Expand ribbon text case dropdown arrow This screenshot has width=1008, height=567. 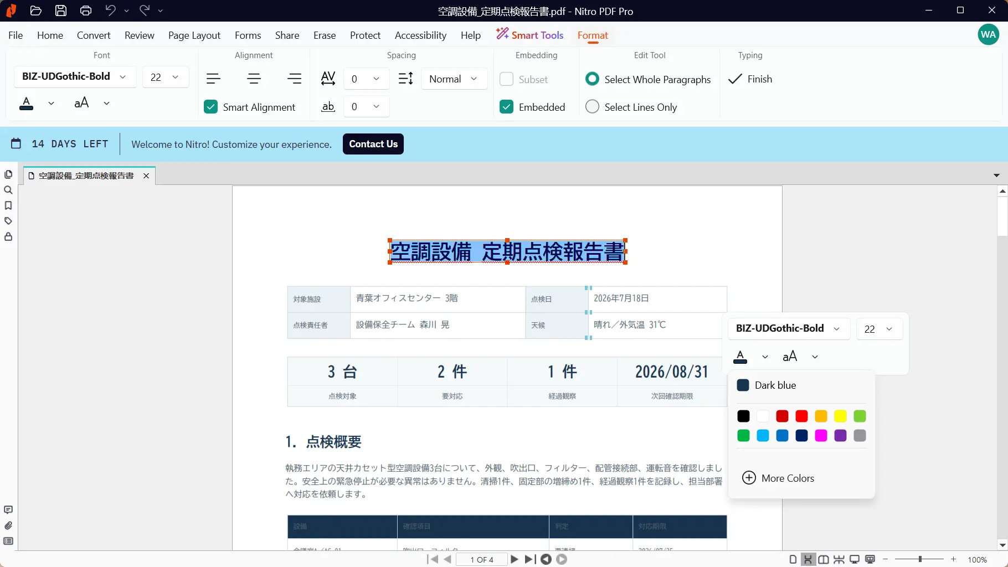coord(106,103)
